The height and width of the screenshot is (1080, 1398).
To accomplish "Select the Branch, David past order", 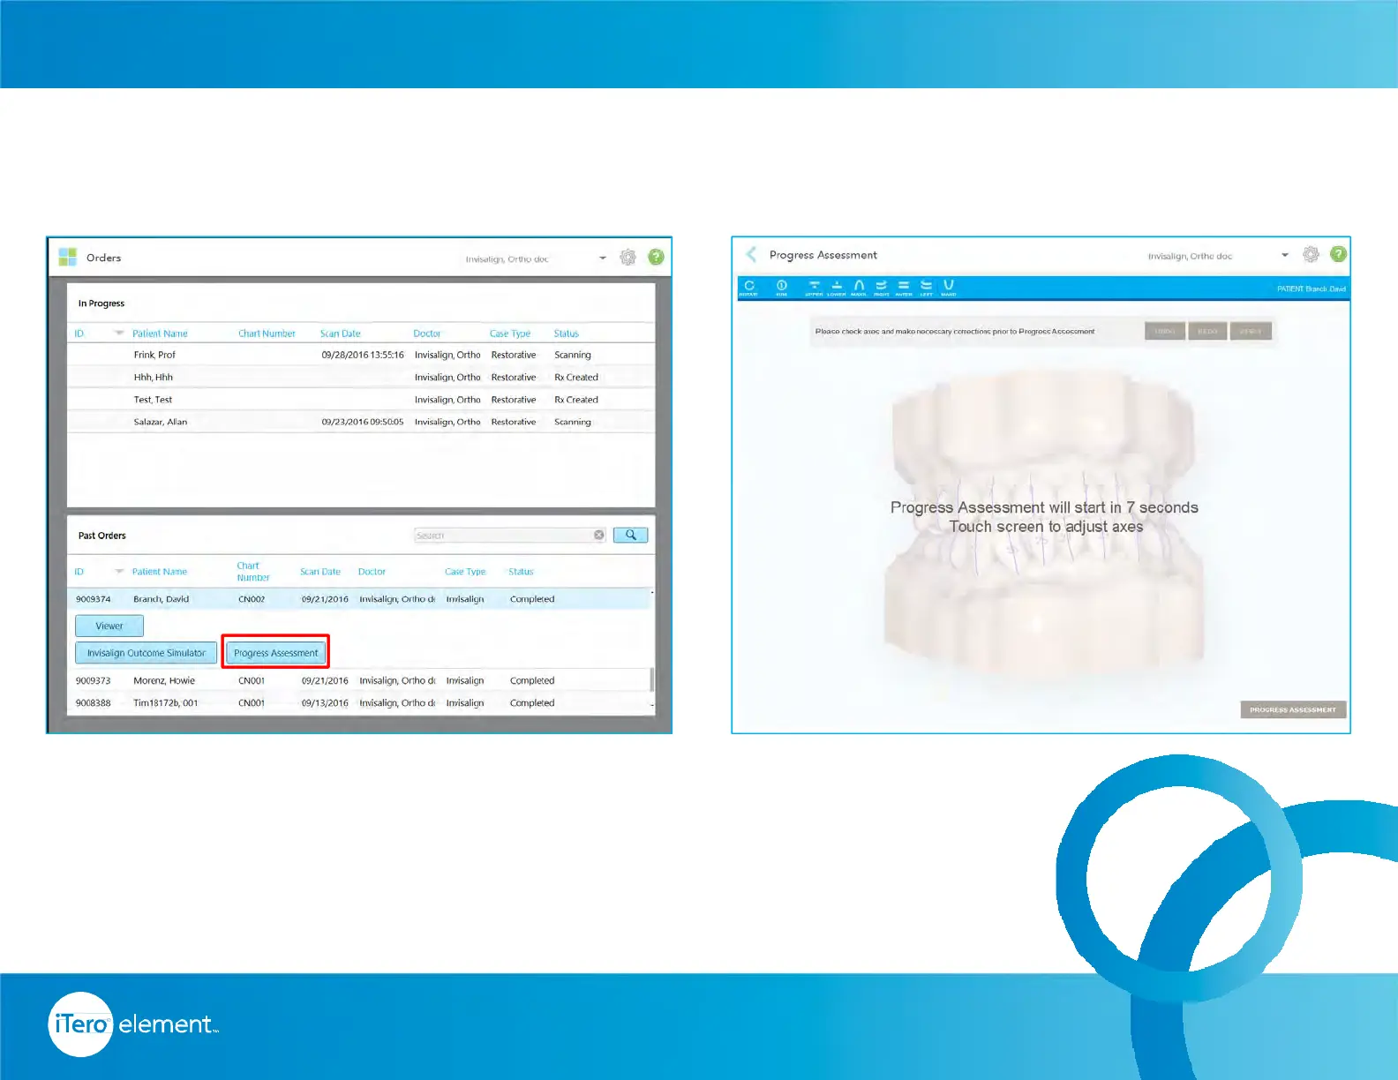I will [x=359, y=599].
